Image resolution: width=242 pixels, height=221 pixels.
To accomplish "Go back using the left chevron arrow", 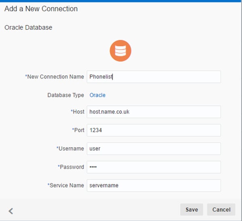I will click(x=11, y=211).
